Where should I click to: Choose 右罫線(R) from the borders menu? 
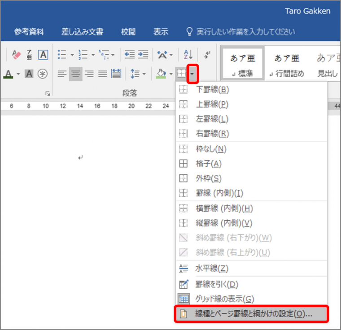coord(251,134)
